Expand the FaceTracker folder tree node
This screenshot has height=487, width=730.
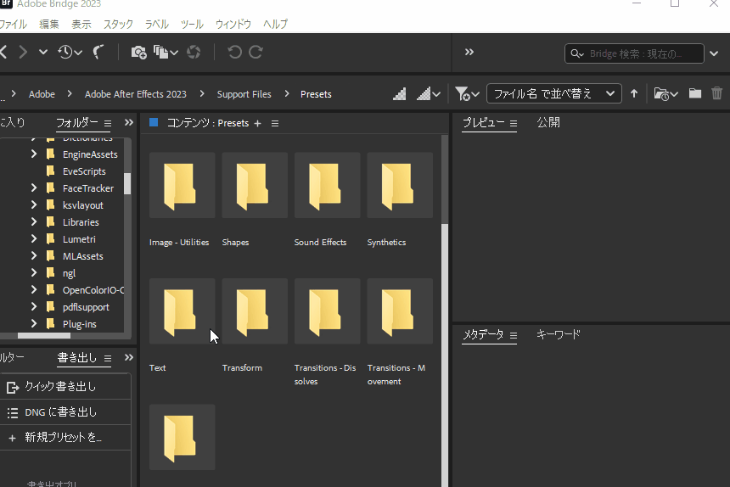(33, 188)
